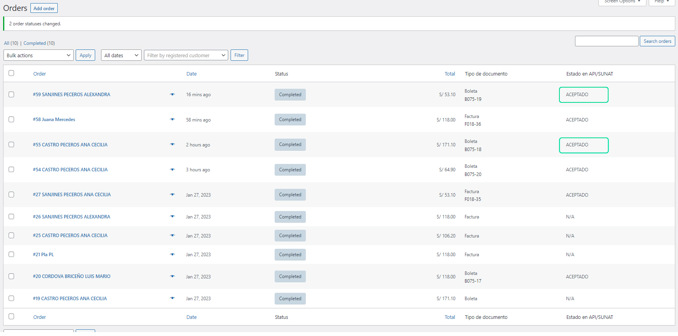Select all orders with the header checkbox
Viewport: 678px width, 336px height.
coord(11,73)
